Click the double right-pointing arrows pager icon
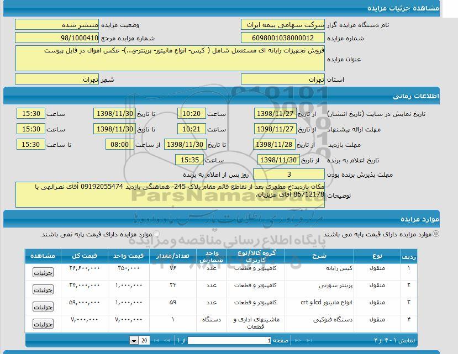 coord(298,341)
